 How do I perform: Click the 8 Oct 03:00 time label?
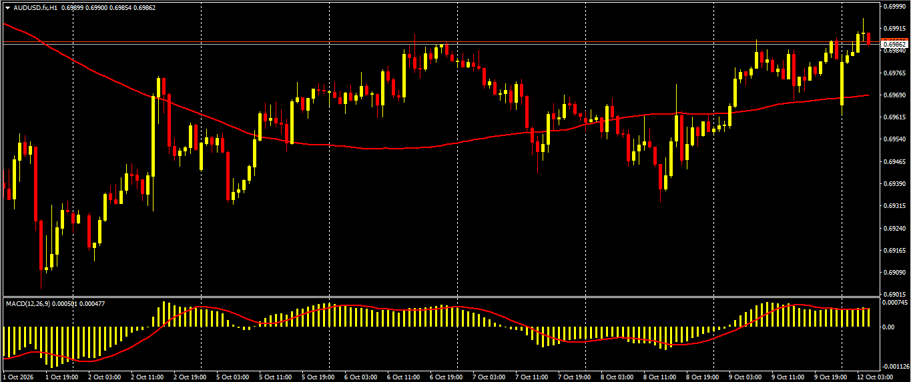click(x=617, y=377)
